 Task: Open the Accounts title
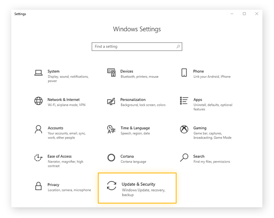56,128
